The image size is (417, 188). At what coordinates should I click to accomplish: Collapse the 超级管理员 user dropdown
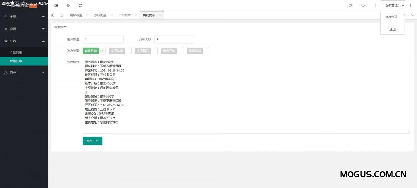click(394, 5)
